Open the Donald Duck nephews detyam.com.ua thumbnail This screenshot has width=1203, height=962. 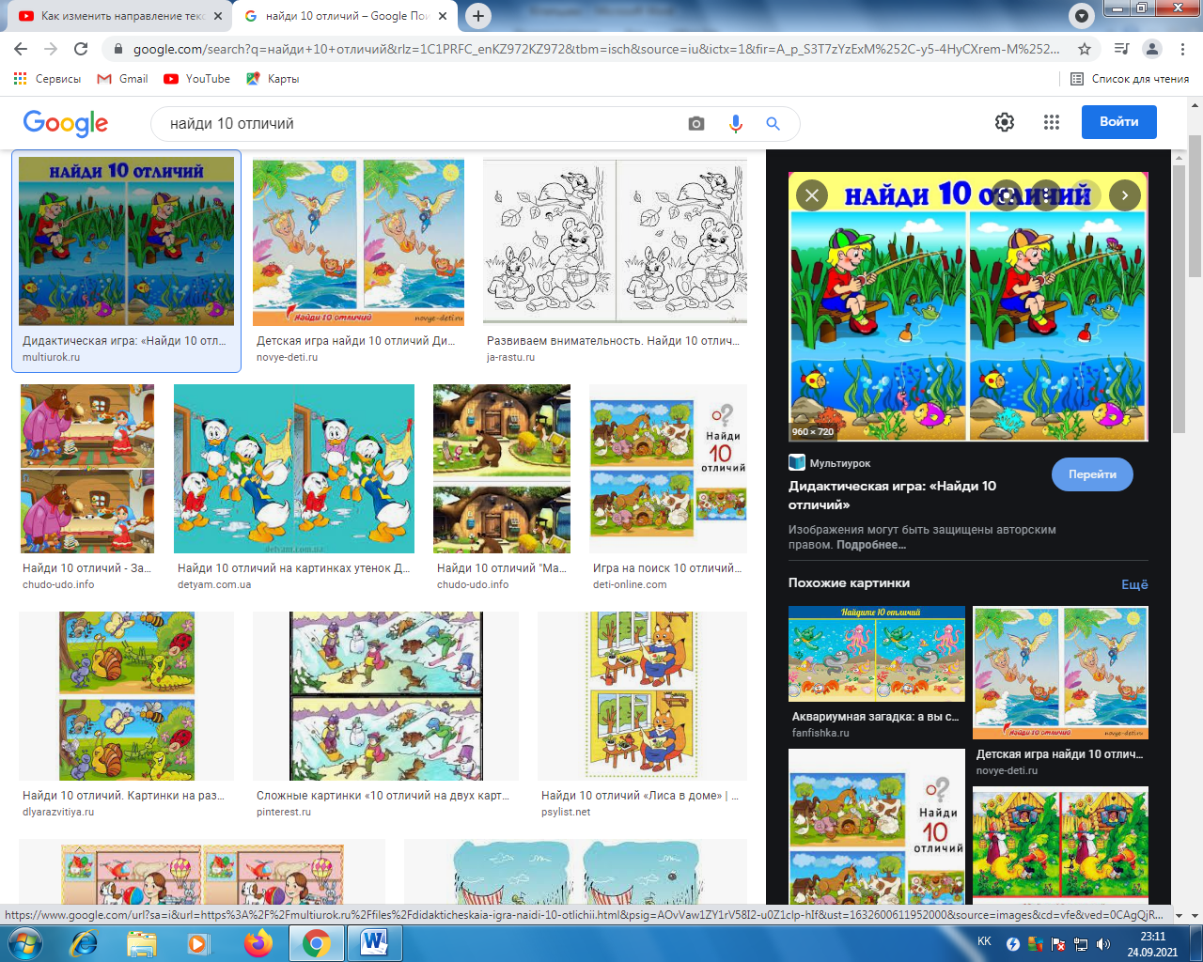pos(294,469)
